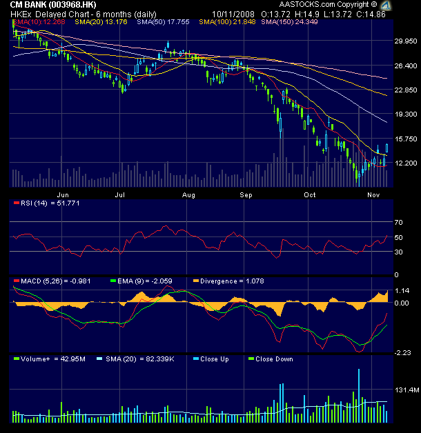Screen dimensions: 421x433
Task: Click the AASTOCKS.com Copyright text
Action: click(x=328, y=4)
